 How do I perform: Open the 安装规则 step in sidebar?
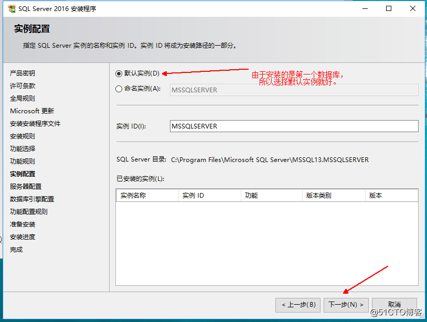click(x=23, y=136)
